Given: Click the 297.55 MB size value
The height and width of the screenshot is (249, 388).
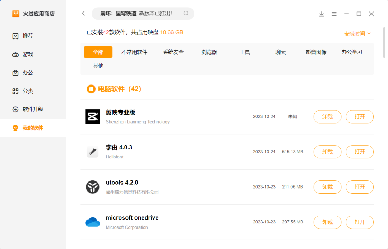Looking at the screenshot, I should click(x=292, y=222).
